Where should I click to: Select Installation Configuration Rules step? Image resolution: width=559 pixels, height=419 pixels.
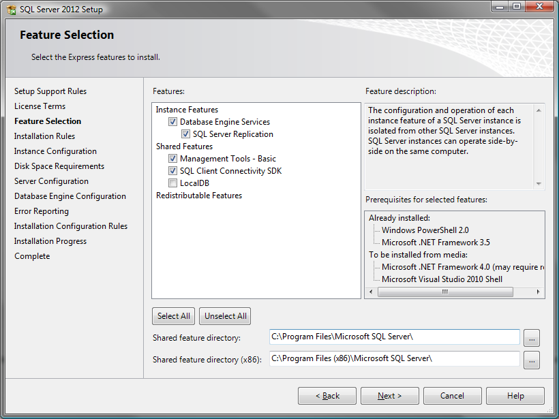(x=71, y=226)
